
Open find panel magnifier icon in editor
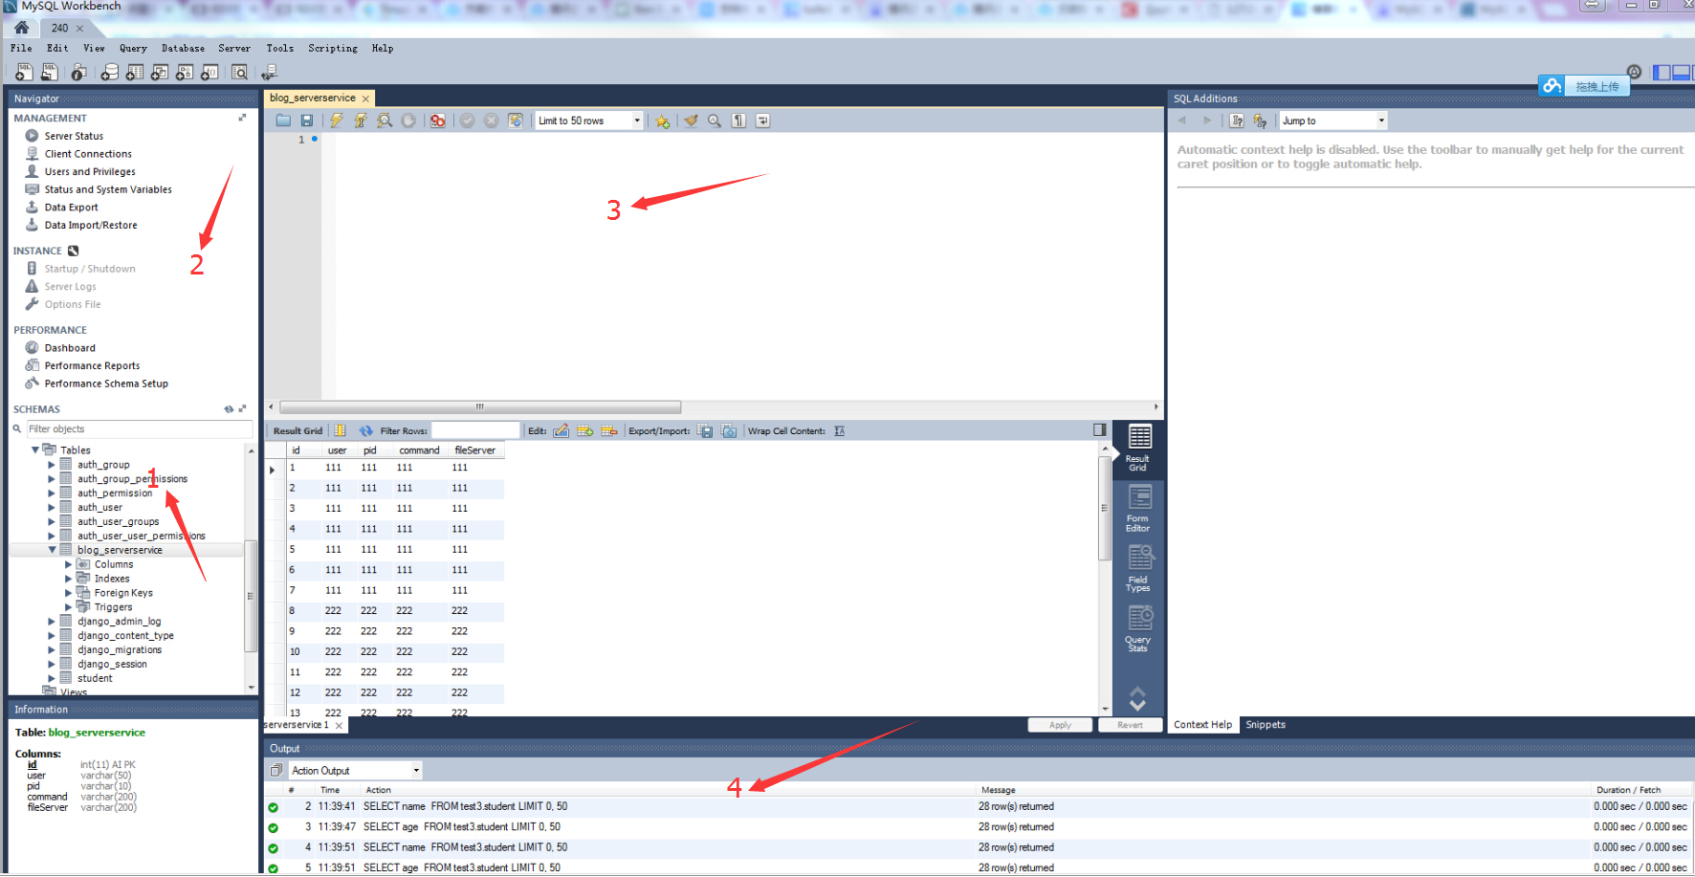click(715, 121)
